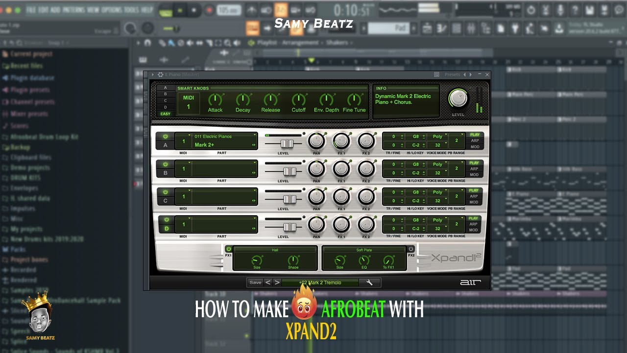
Task: Select the EASY smart knobs tab
Action: [x=166, y=114]
